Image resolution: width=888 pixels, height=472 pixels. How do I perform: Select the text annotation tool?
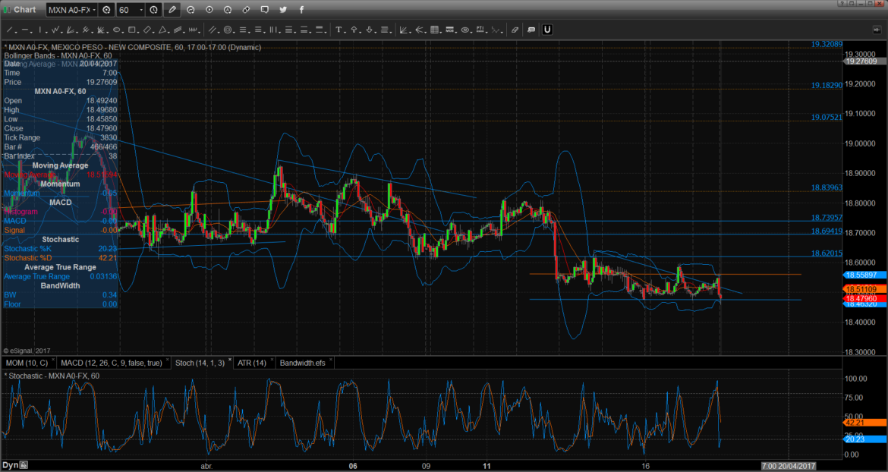[339, 30]
